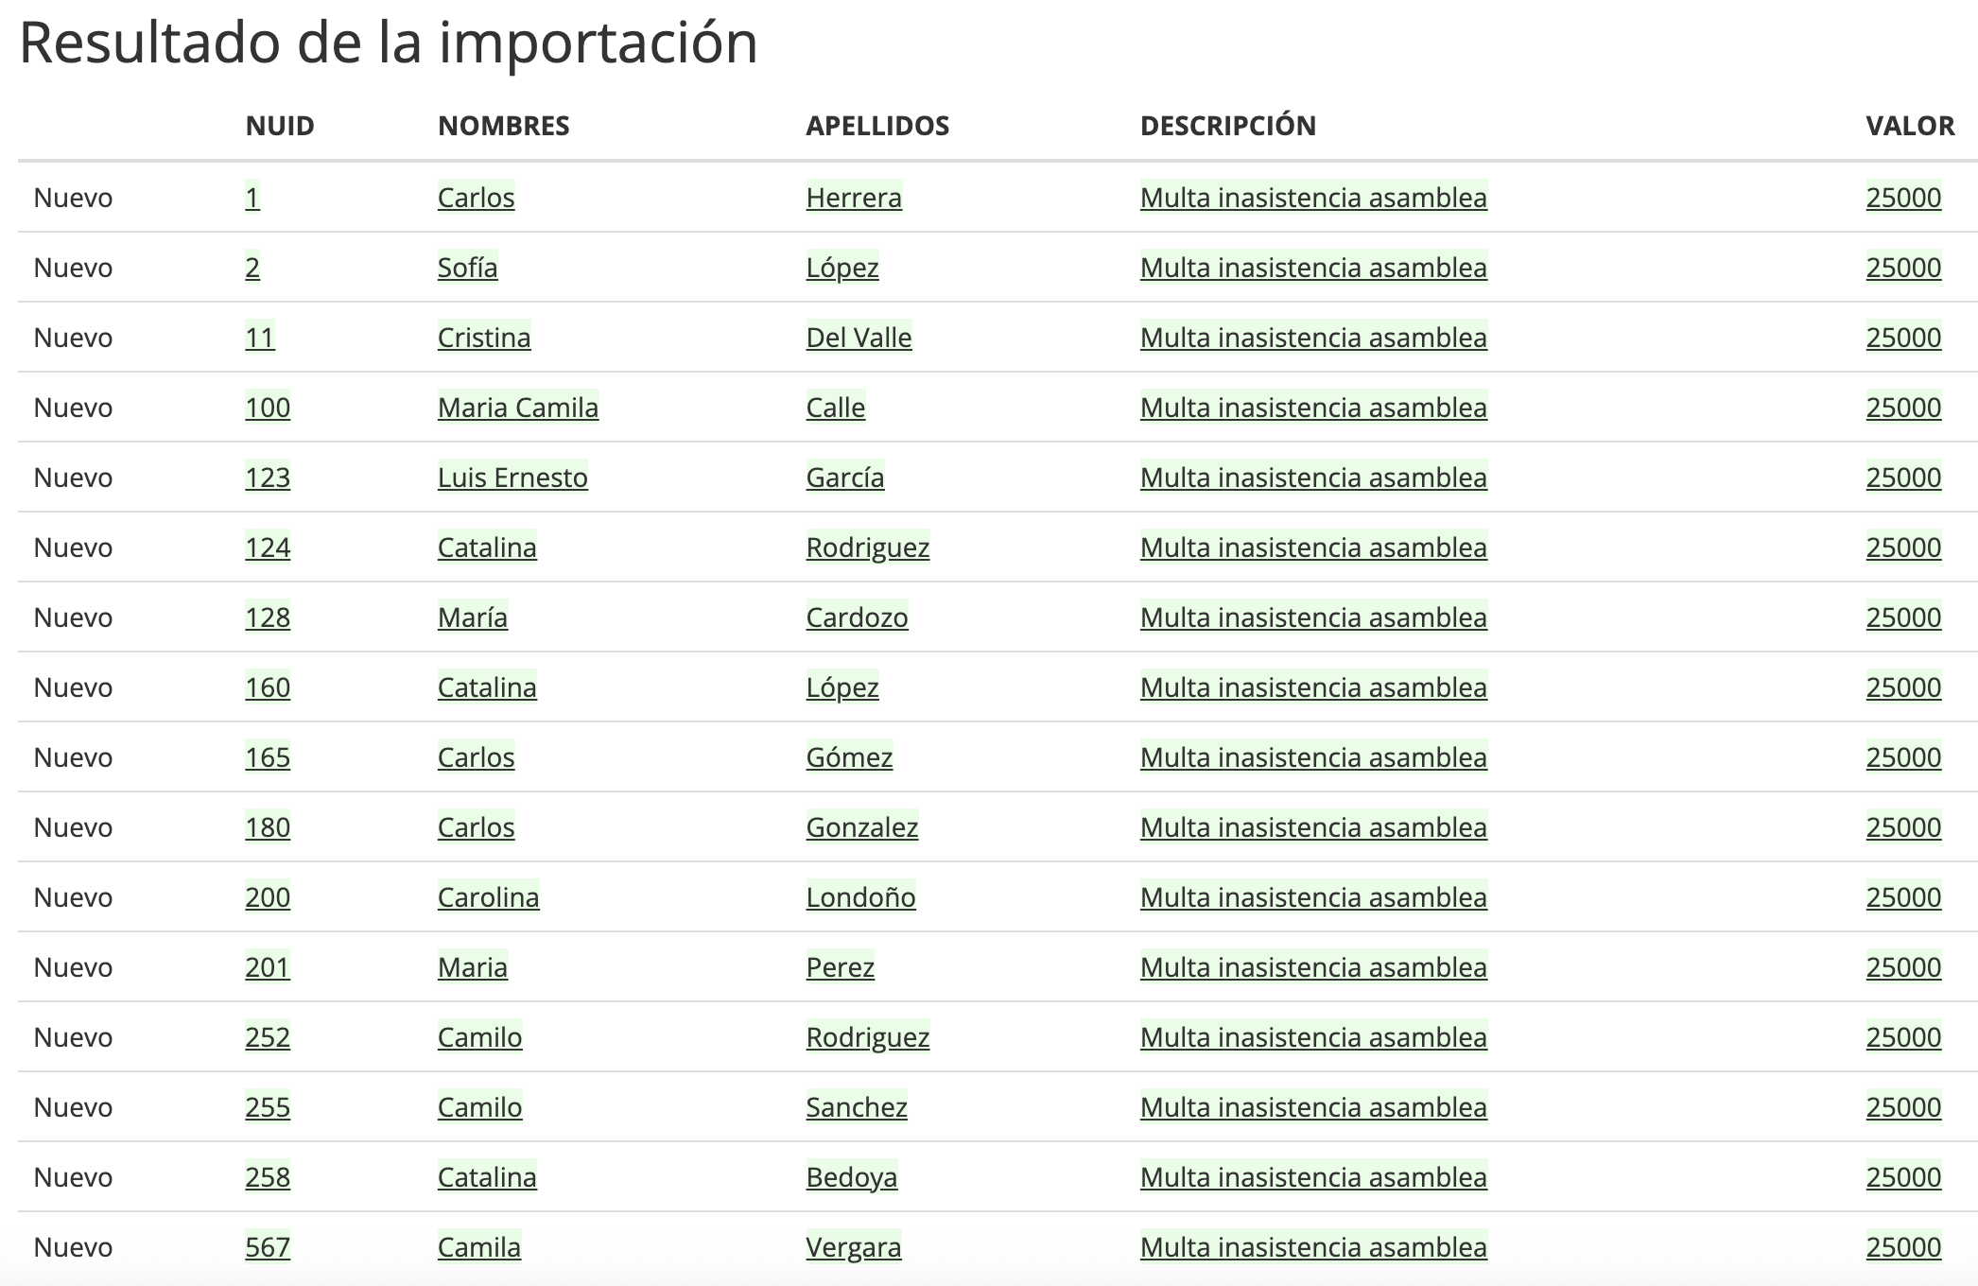The height and width of the screenshot is (1286, 1978).
Task: Click the Bedoya surname link
Action: click(x=851, y=1177)
